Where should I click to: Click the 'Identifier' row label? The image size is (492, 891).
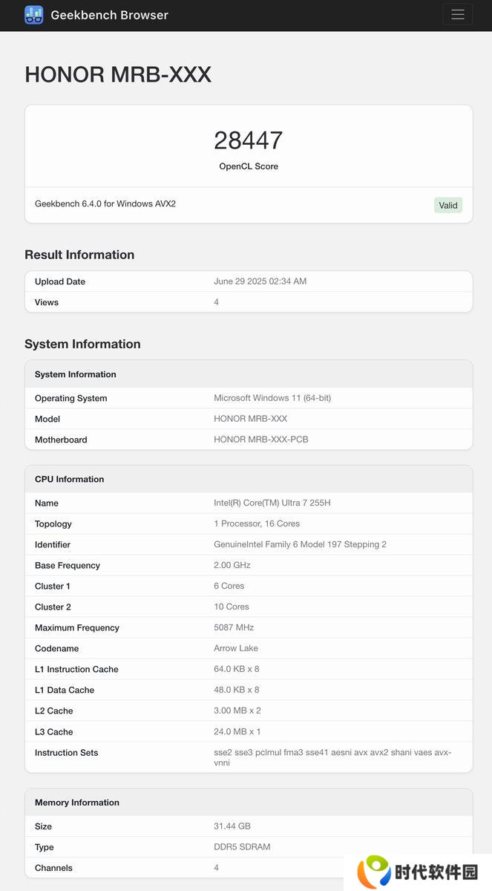53,544
